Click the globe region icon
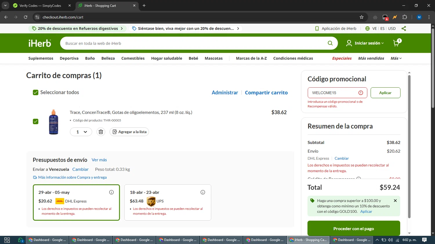Screen dimensions: 435x244 [367, 28]
